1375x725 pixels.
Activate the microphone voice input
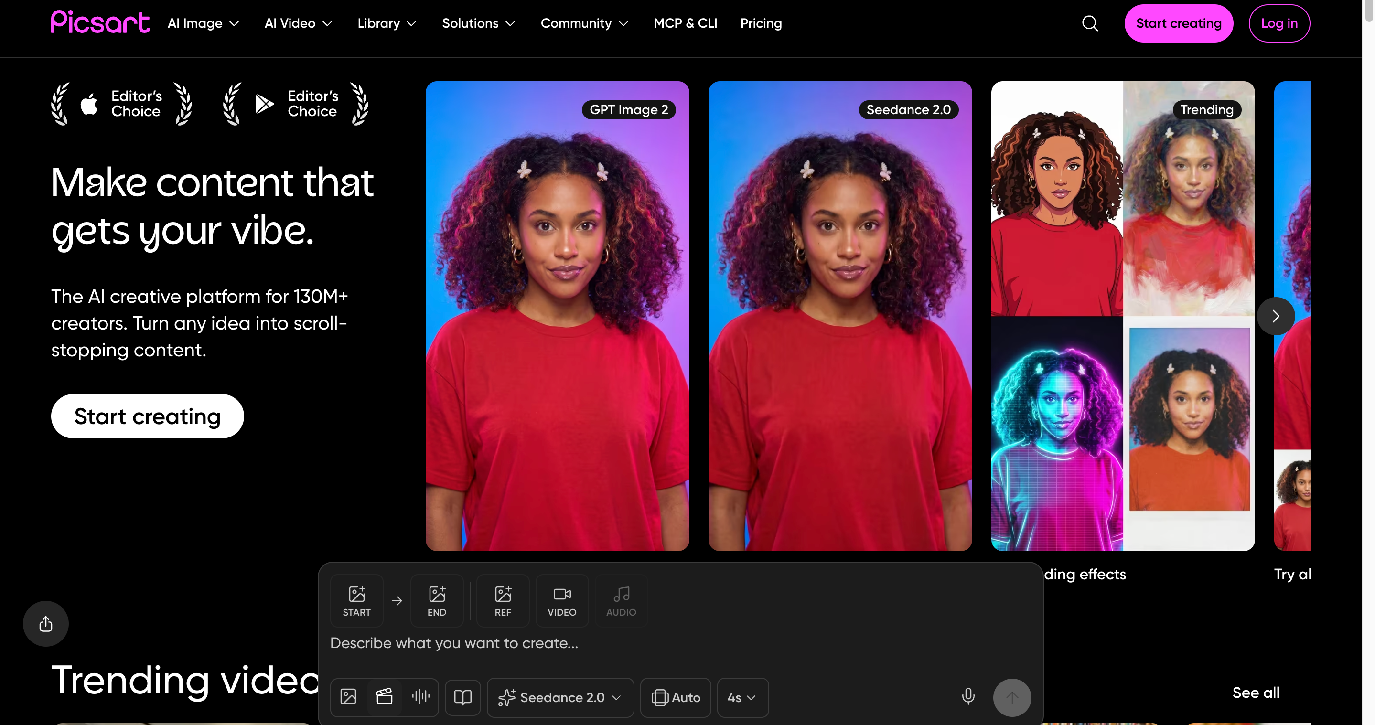(968, 697)
